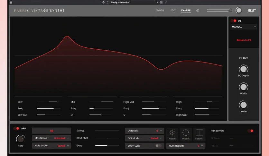
Task: Adjust the Low gain slider
Action: 49,102
